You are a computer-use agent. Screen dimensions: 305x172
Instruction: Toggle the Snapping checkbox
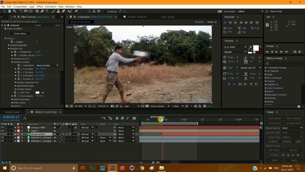click(105, 11)
